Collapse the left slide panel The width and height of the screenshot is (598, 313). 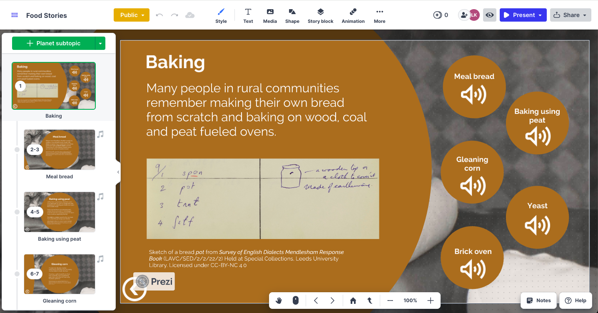pos(118,172)
